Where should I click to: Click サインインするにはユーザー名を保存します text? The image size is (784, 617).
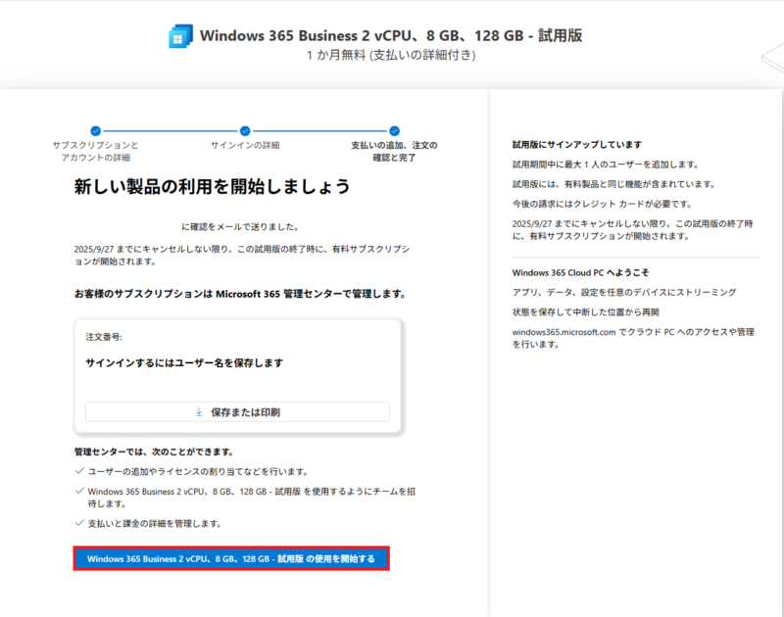(x=184, y=363)
